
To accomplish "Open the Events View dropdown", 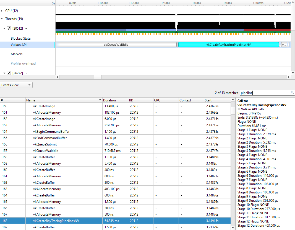I will click(16, 85).
